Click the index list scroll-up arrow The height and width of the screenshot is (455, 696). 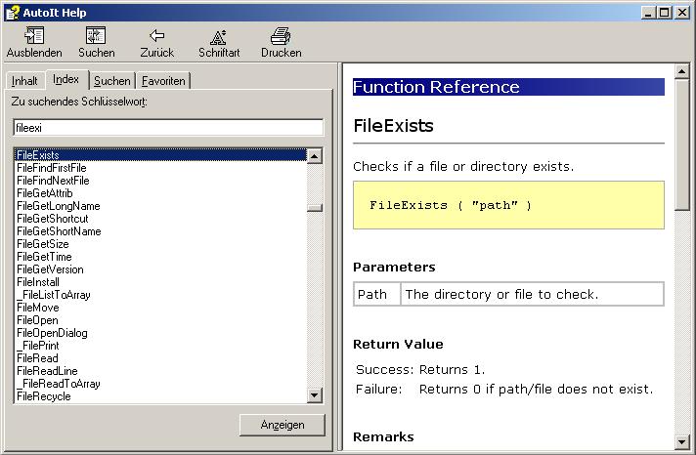[315, 155]
